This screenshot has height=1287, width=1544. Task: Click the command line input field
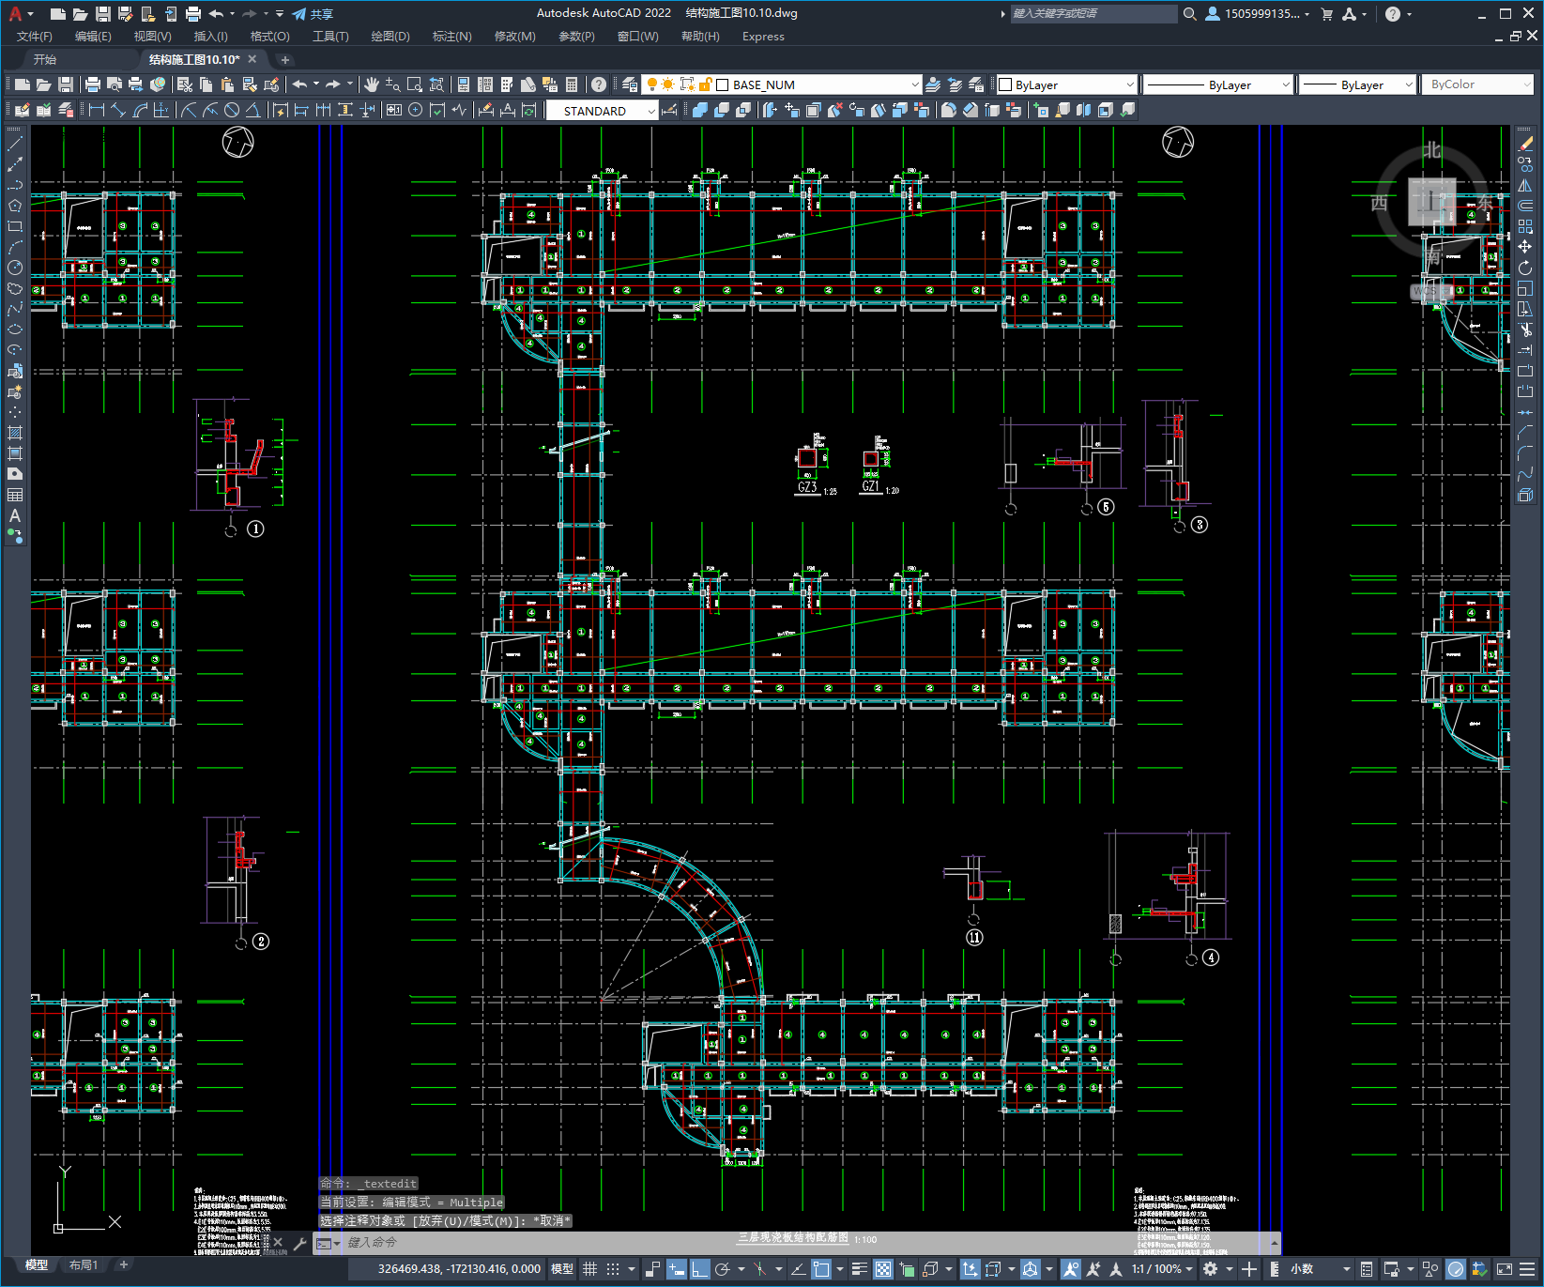point(807,1243)
